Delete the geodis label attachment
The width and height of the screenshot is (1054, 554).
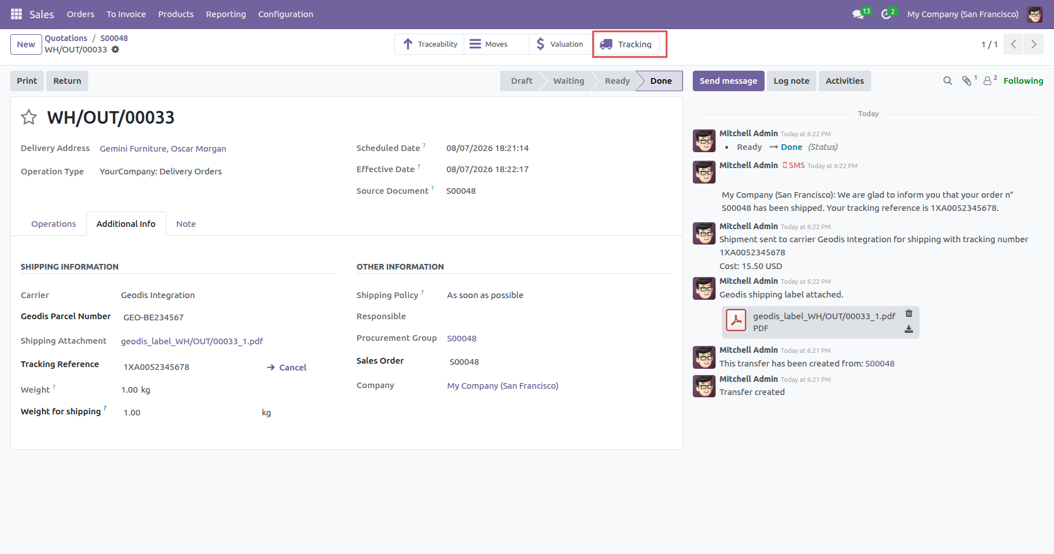[909, 313]
